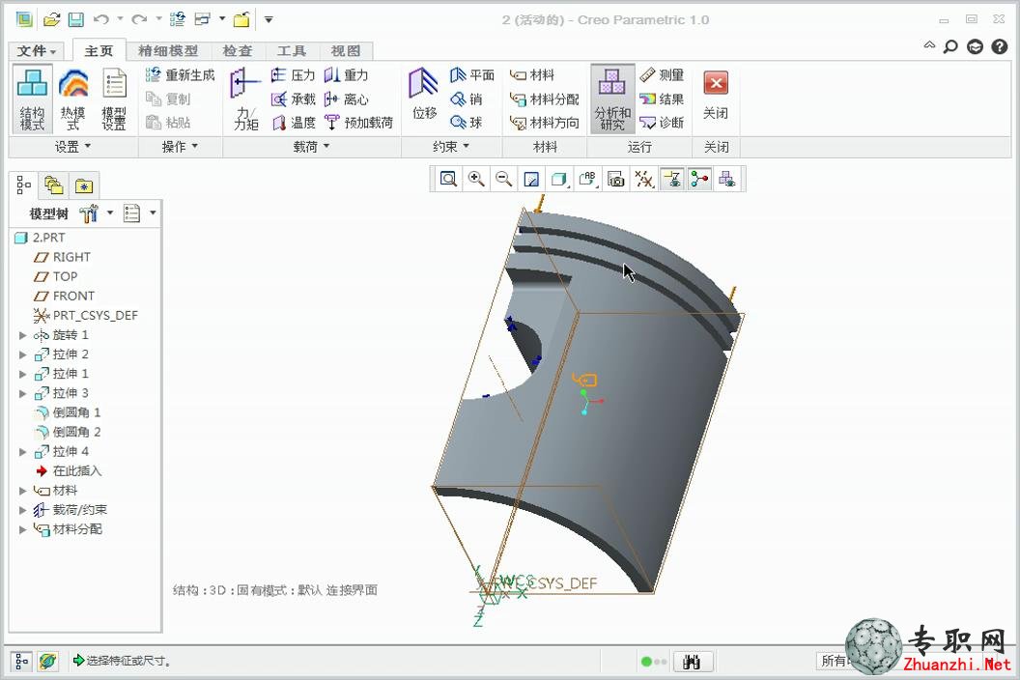
Task: Select the RIGHT datum plane
Action: click(x=62, y=257)
